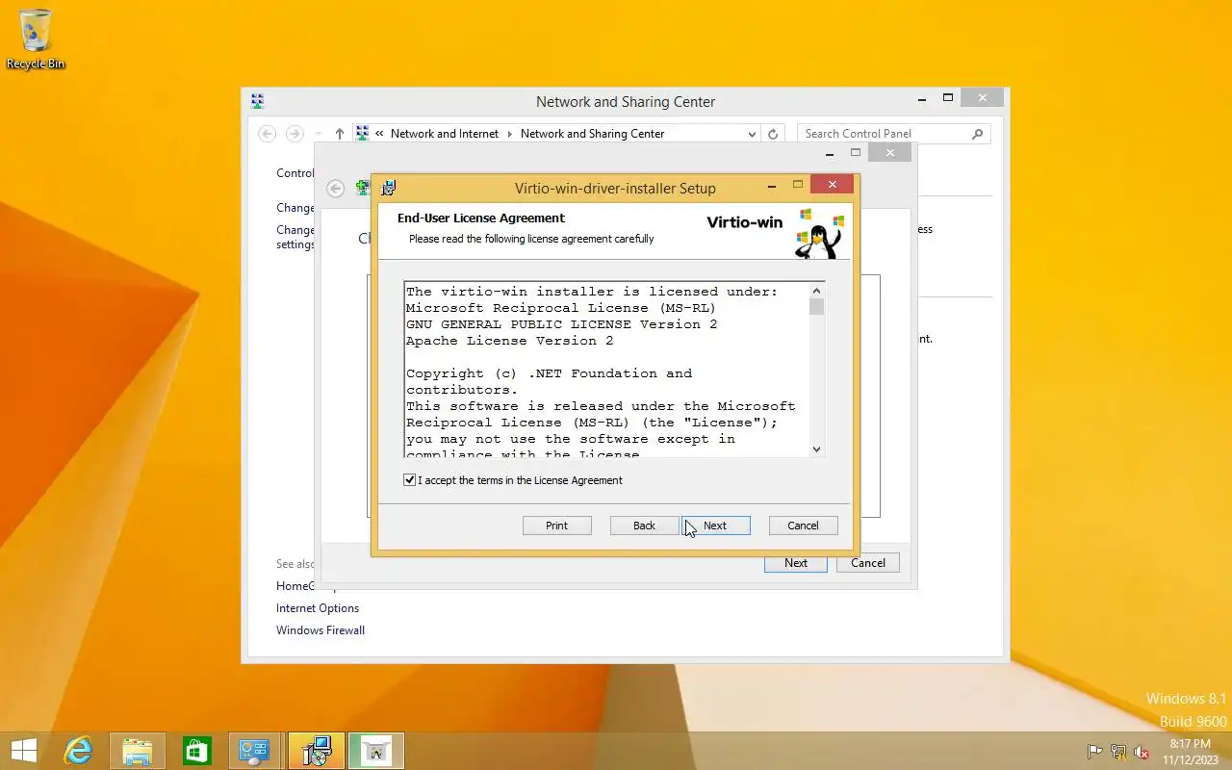Go forward in Network and Sharing Center
Screen dimensions: 1232x770
point(295,134)
